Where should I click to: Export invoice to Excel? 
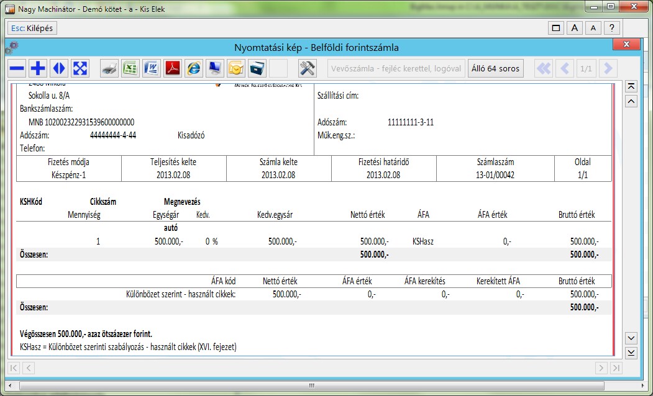[x=130, y=68]
